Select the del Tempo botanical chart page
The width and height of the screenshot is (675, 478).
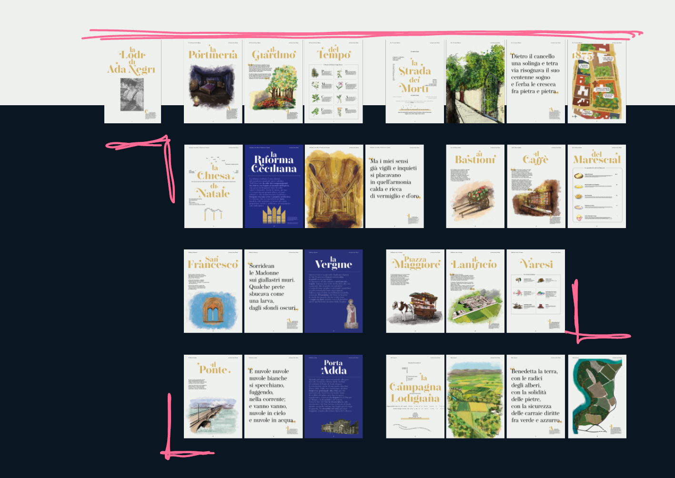pos(333,81)
